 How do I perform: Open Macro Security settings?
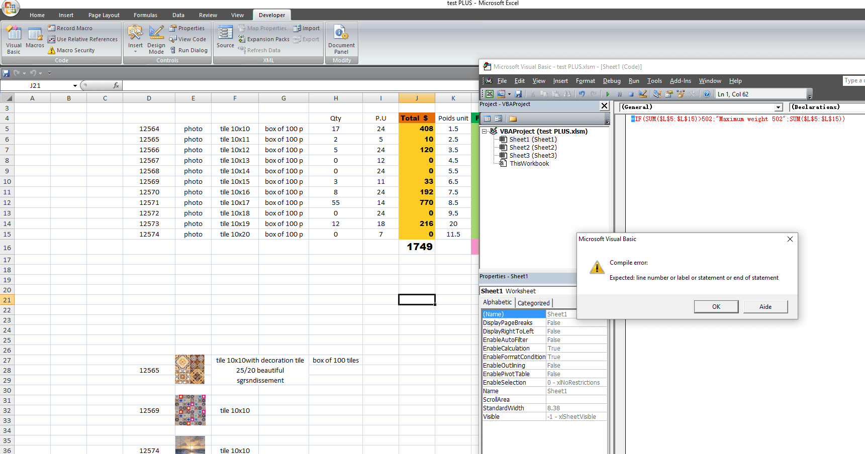(71, 50)
